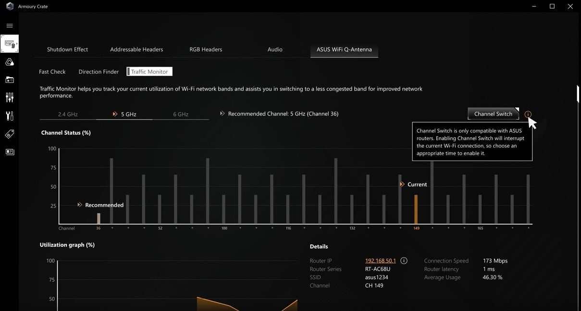Open the sliders icon in the sidebar

10,97
